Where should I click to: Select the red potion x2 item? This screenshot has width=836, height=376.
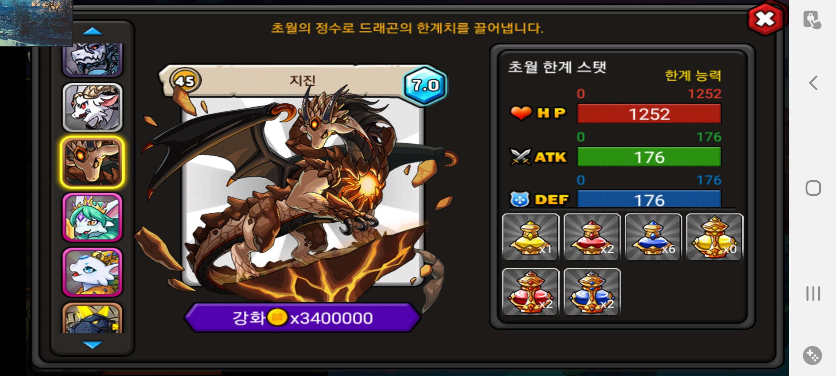click(x=592, y=237)
